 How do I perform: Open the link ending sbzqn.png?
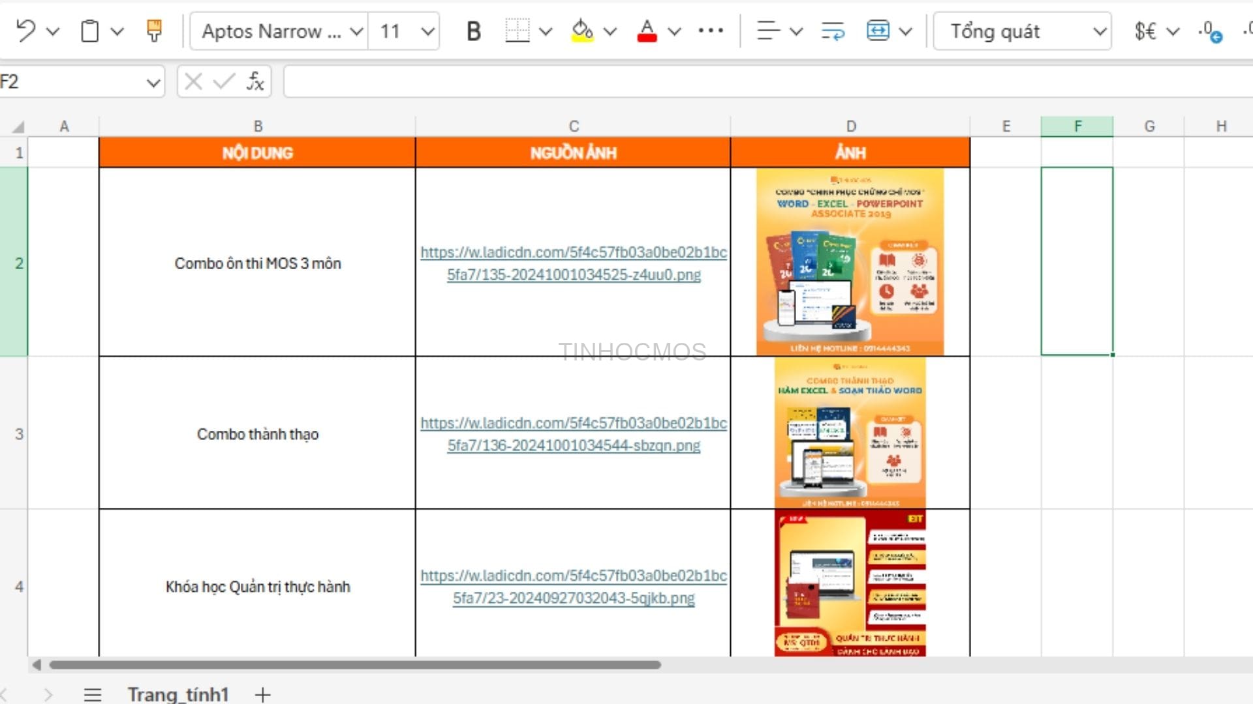[x=574, y=434]
